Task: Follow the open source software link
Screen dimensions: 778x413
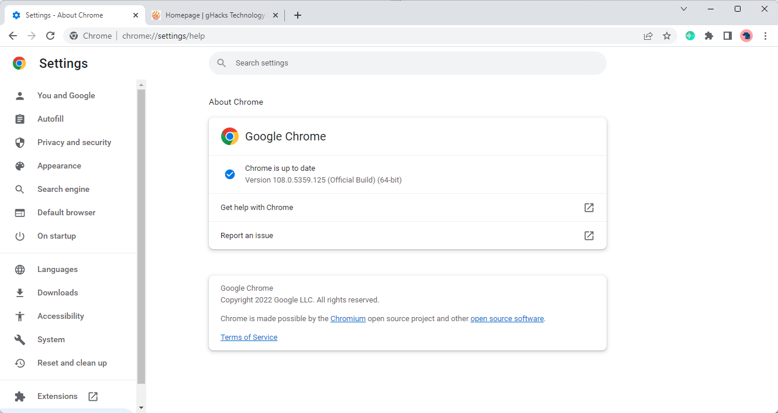Action: click(507, 319)
